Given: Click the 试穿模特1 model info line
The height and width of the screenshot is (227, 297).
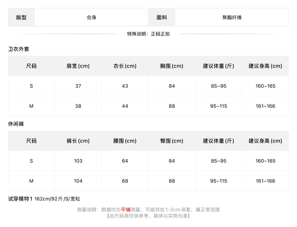Looking at the screenshot, I should click(44, 199).
